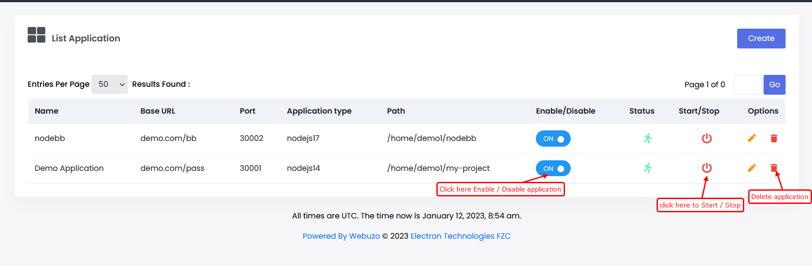Disable Demo Application with its ON switch
This screenshot has width=812, height=266.
[553, 168]
